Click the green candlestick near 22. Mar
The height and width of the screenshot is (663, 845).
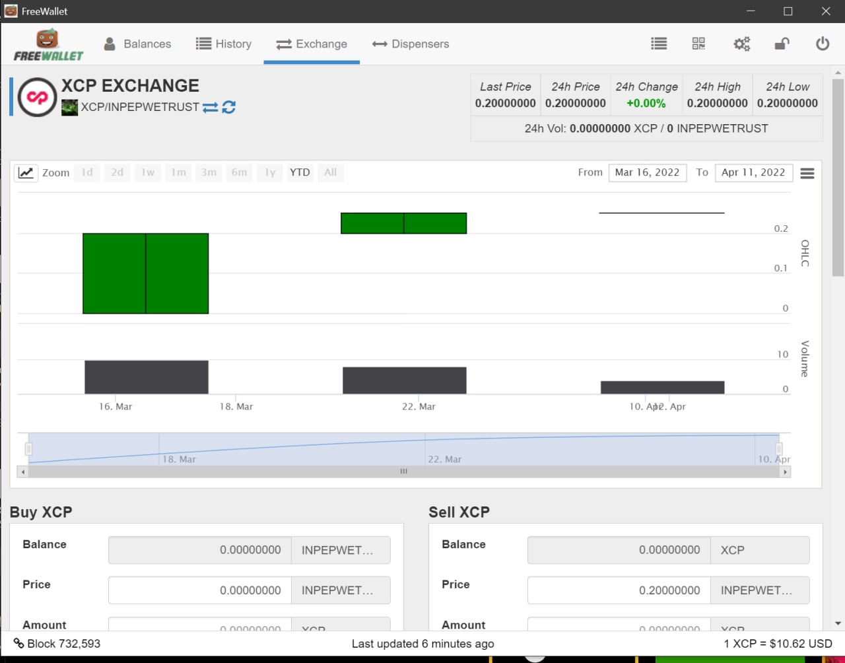click(403, 223)
